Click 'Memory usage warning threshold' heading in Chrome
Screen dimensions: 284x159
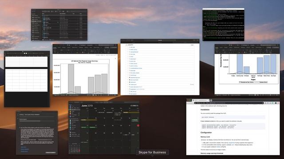(212, 153)
